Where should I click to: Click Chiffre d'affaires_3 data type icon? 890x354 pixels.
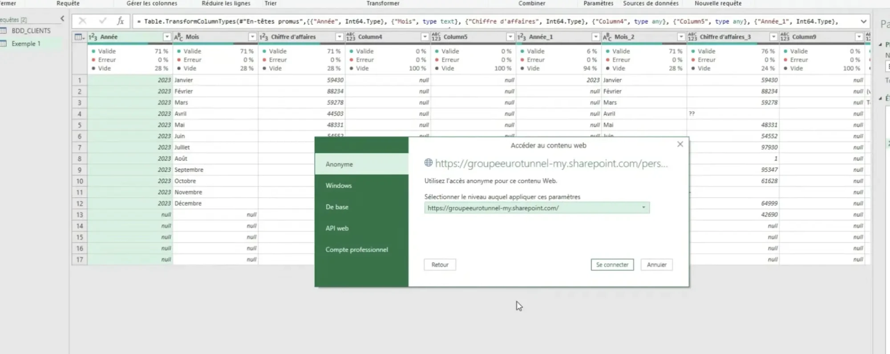pyautogui.click(x=692, y=37)
